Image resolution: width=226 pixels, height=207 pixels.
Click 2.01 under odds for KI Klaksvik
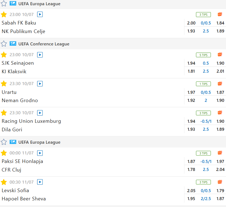(x=220, y=71)
